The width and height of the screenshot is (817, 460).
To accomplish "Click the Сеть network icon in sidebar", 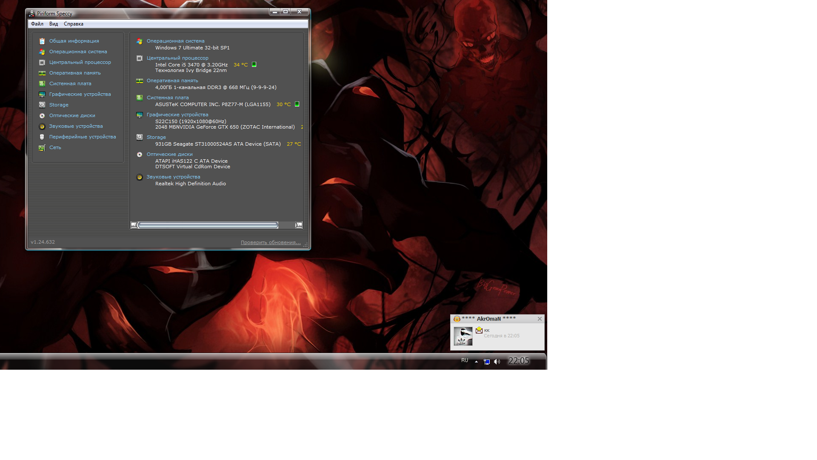I will tap(42, 148).
